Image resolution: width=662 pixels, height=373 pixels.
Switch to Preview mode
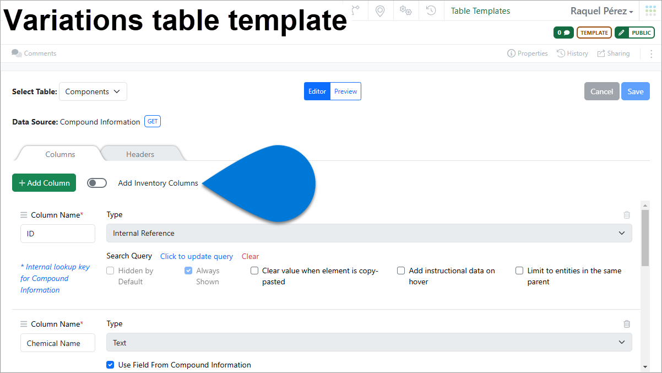click(x=345, y=91)
